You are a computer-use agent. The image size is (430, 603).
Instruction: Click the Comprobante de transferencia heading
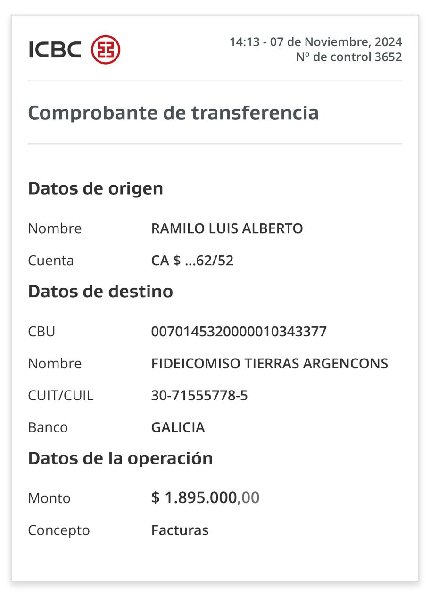[174, 113]
